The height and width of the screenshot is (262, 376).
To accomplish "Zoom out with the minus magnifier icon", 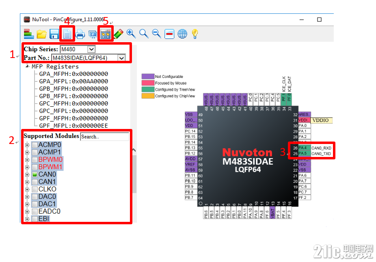I will click(157, 34).
